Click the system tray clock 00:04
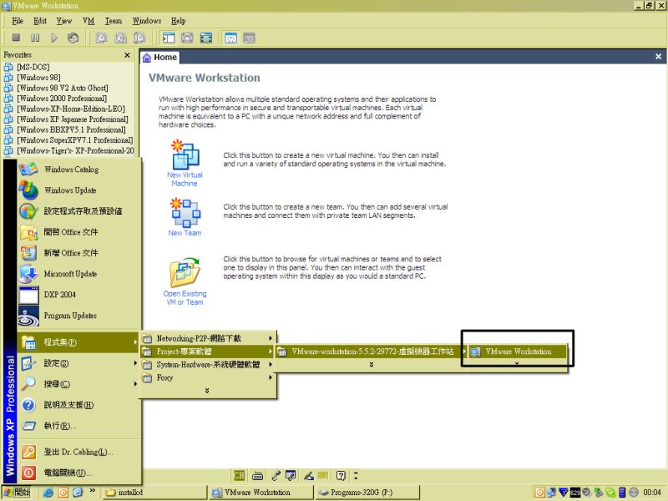Viewport: 668px width, 501px height. (x=652, y=493)
